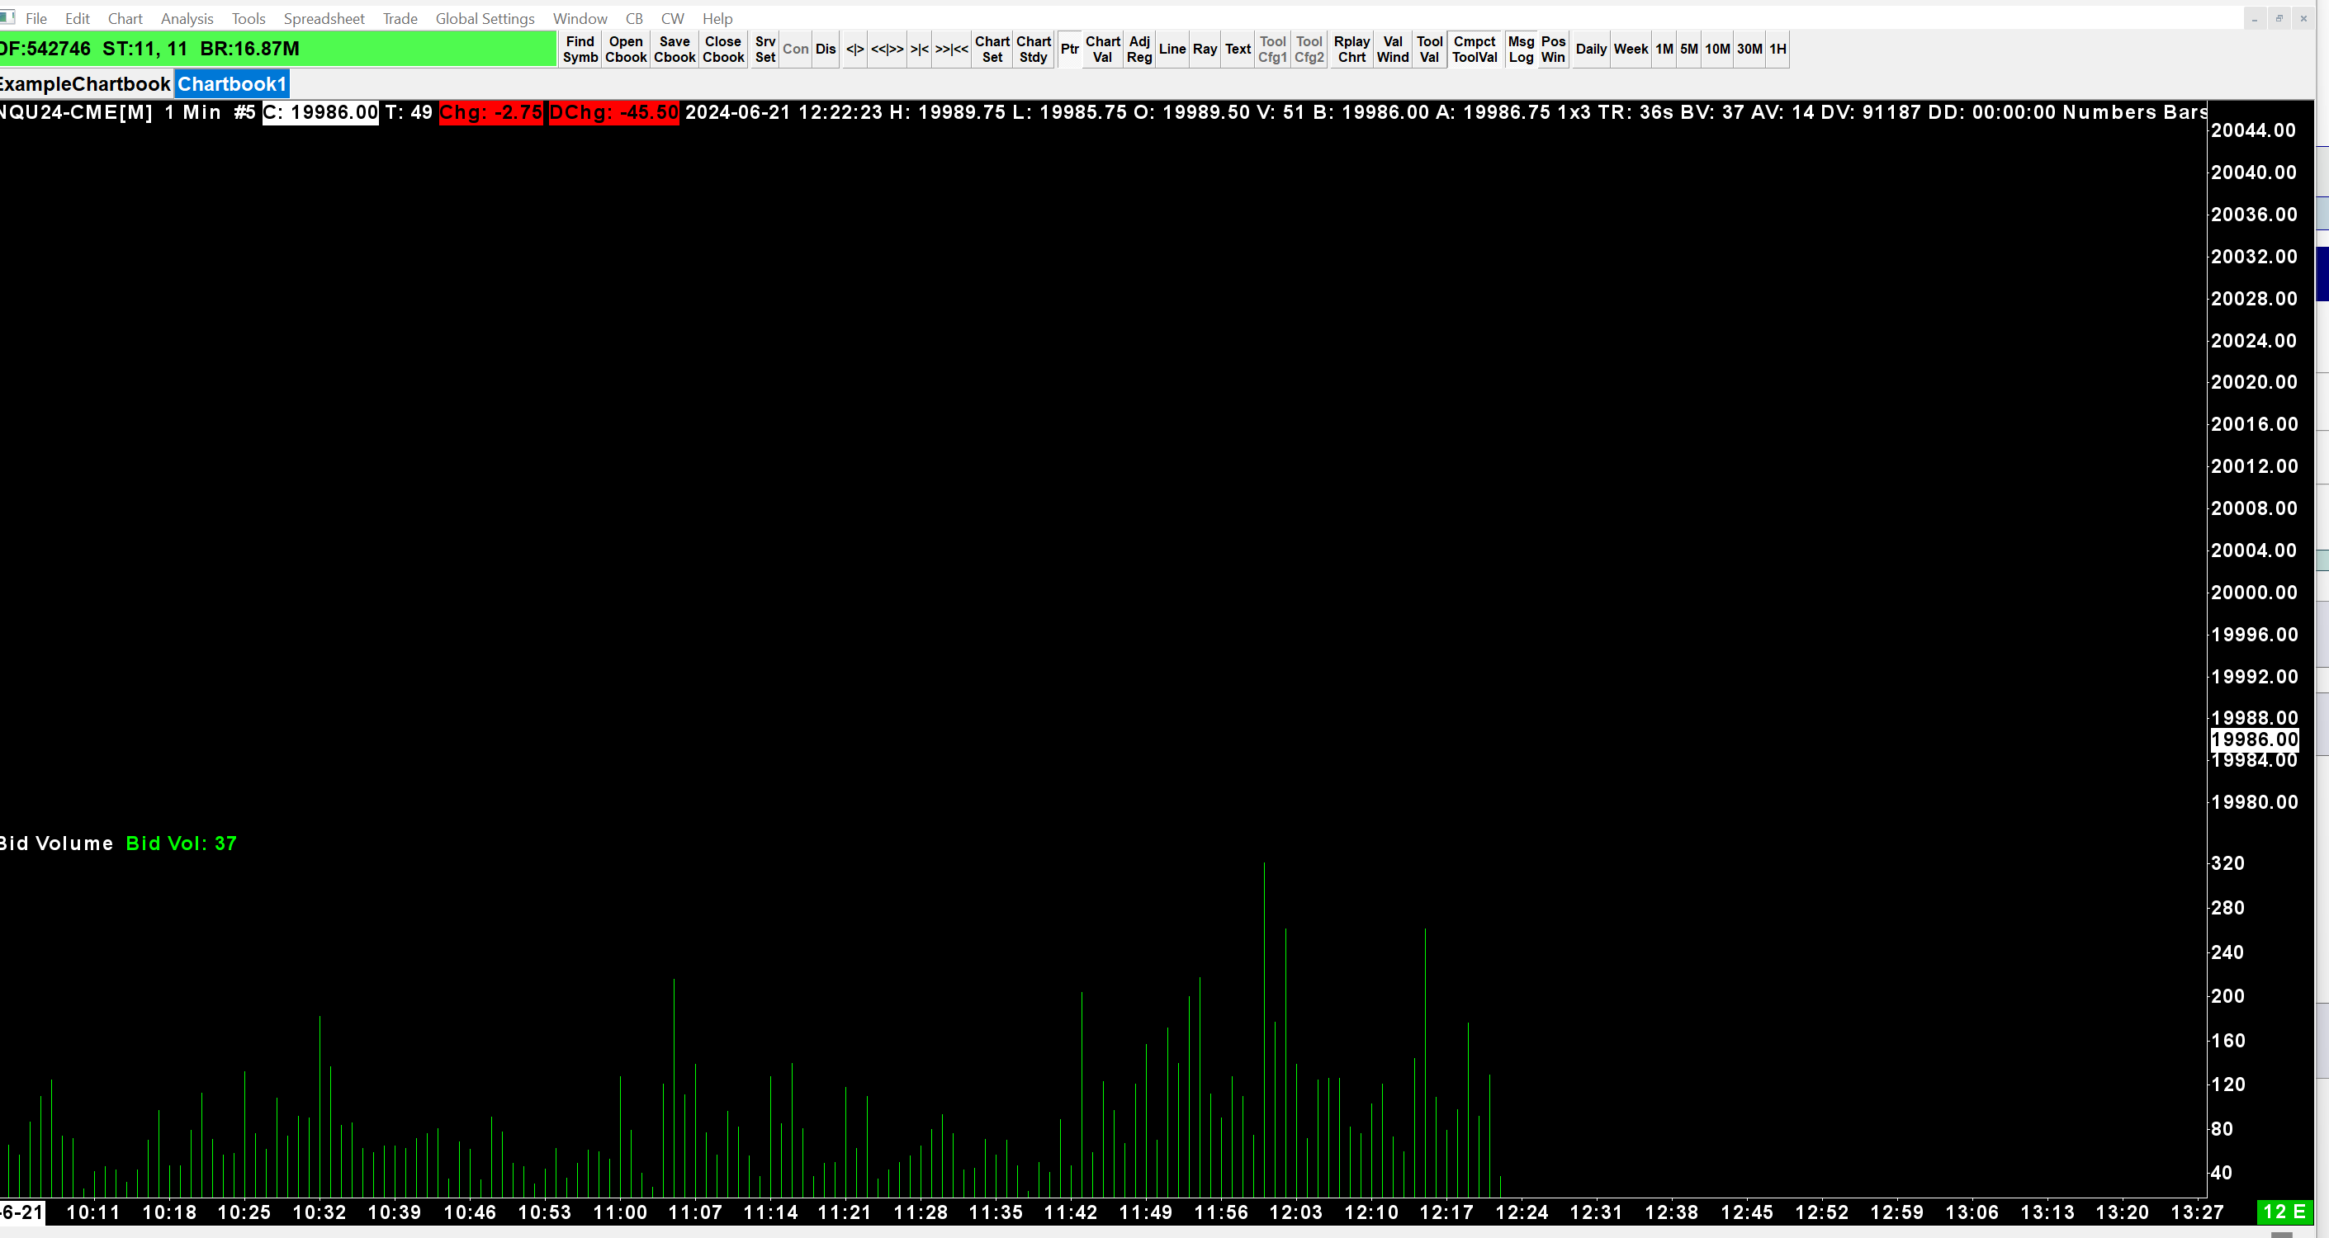This screenshot has height=1238, width=2329.
Task: Open the Trade menu dropdown
Action: [400, 18]
